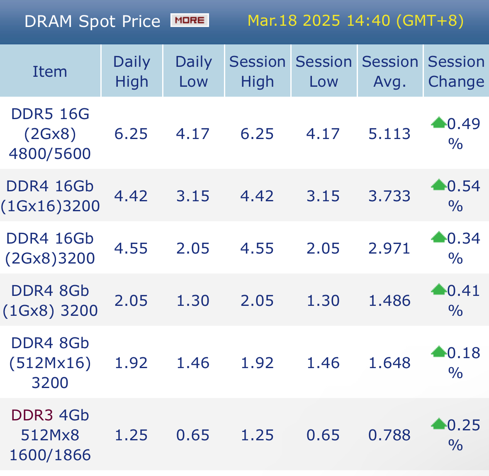489x476 pixels.
Task: Click the Session Change column header
Action: click(x=456, y=71)
